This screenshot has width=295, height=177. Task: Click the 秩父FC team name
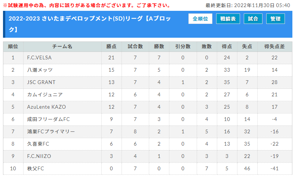tap(36, 168)
